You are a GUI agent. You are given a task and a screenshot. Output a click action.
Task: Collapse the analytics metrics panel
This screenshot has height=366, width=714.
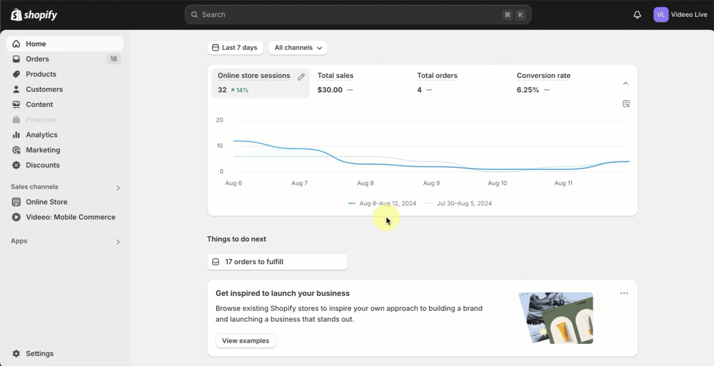click(626, 83)
